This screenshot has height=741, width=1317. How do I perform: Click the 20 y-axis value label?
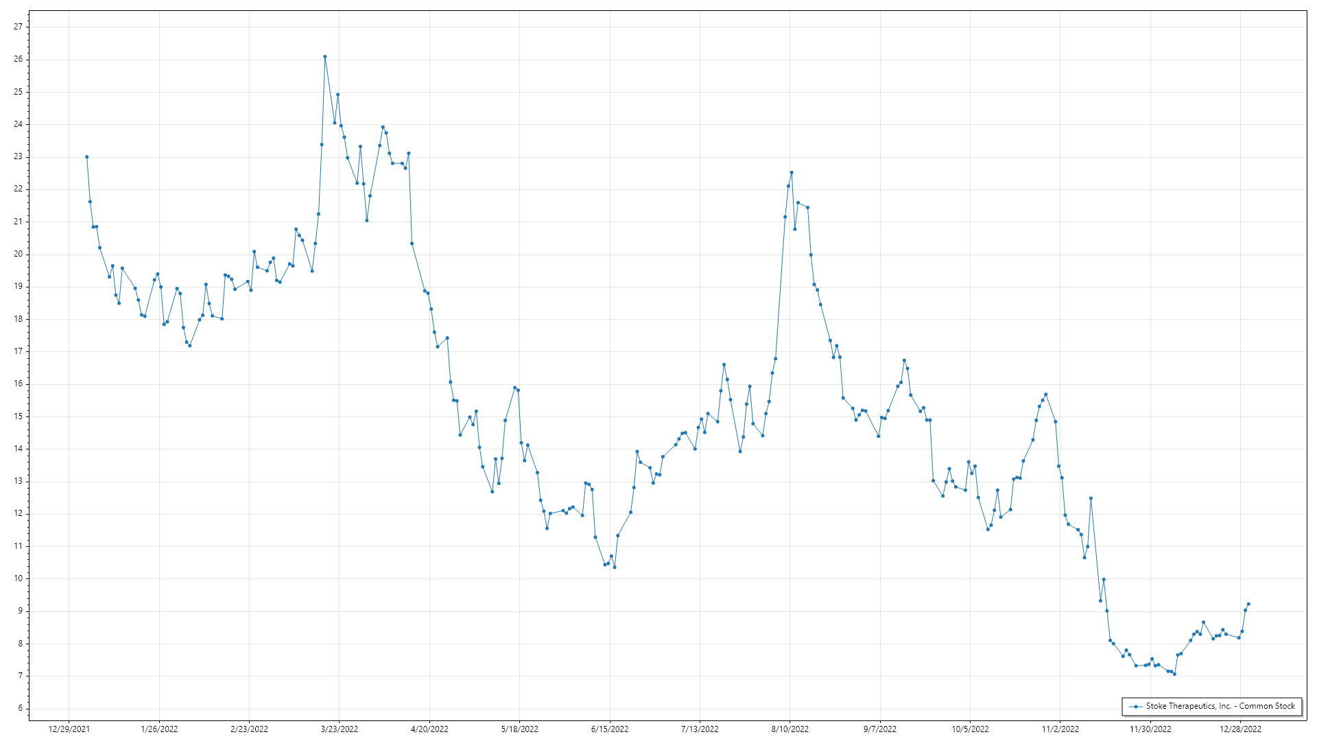coord(19,254)
